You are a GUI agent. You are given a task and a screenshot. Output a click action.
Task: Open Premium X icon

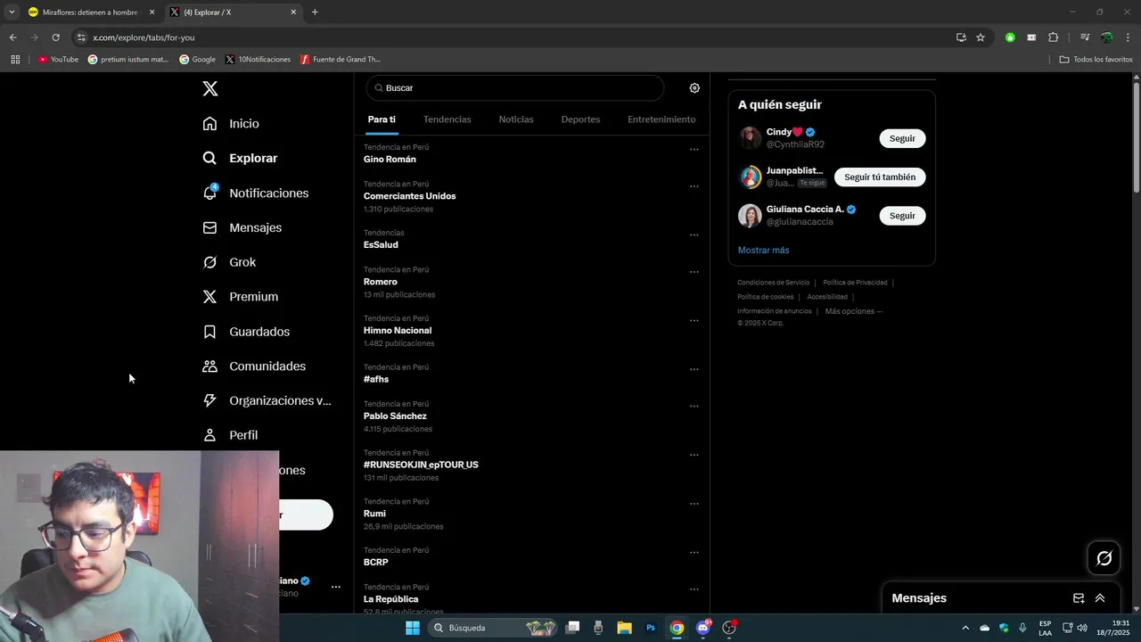(209, 297)
